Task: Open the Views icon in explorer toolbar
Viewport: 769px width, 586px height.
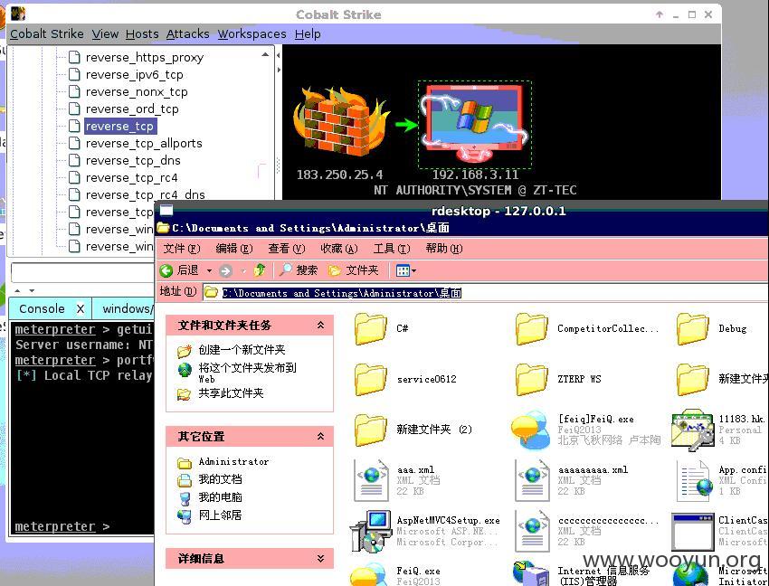Action: 403,270
